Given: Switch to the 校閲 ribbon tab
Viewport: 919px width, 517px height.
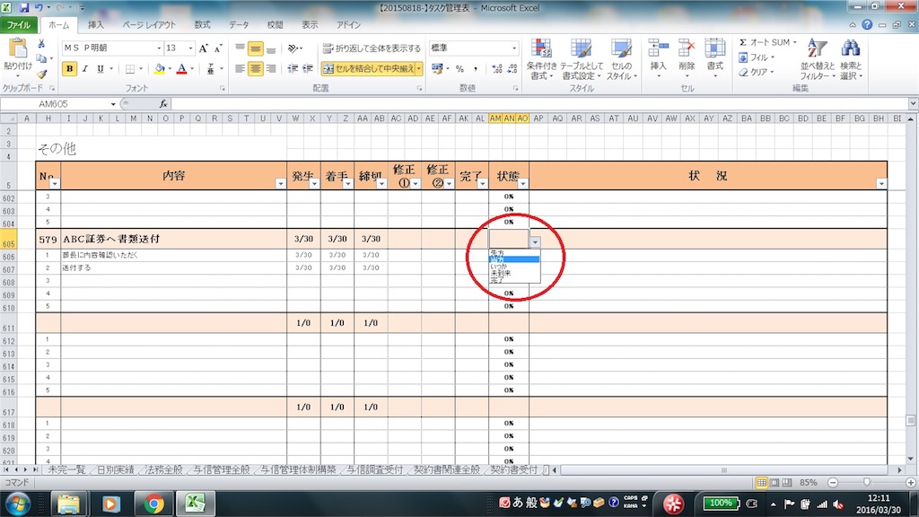Looking at the screenshot, I should [275, 25].
